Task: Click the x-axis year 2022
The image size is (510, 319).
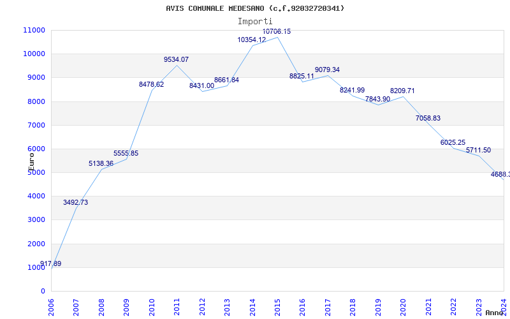Action: click(x=454, y=307)
